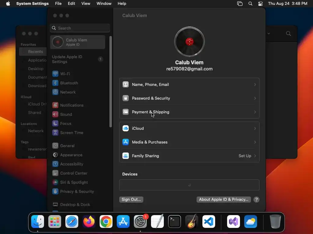Open Safari from the Dock
Screen dimensions: 313x234
tap(72, 222)
